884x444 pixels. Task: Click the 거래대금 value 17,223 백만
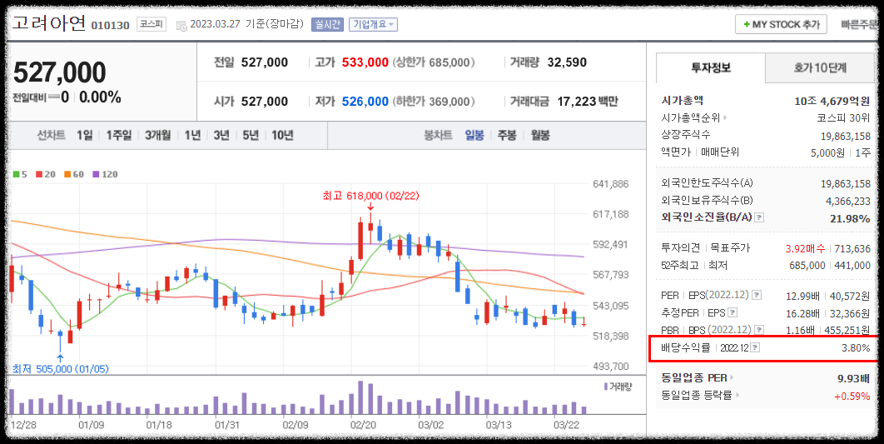tap(588, 102)
